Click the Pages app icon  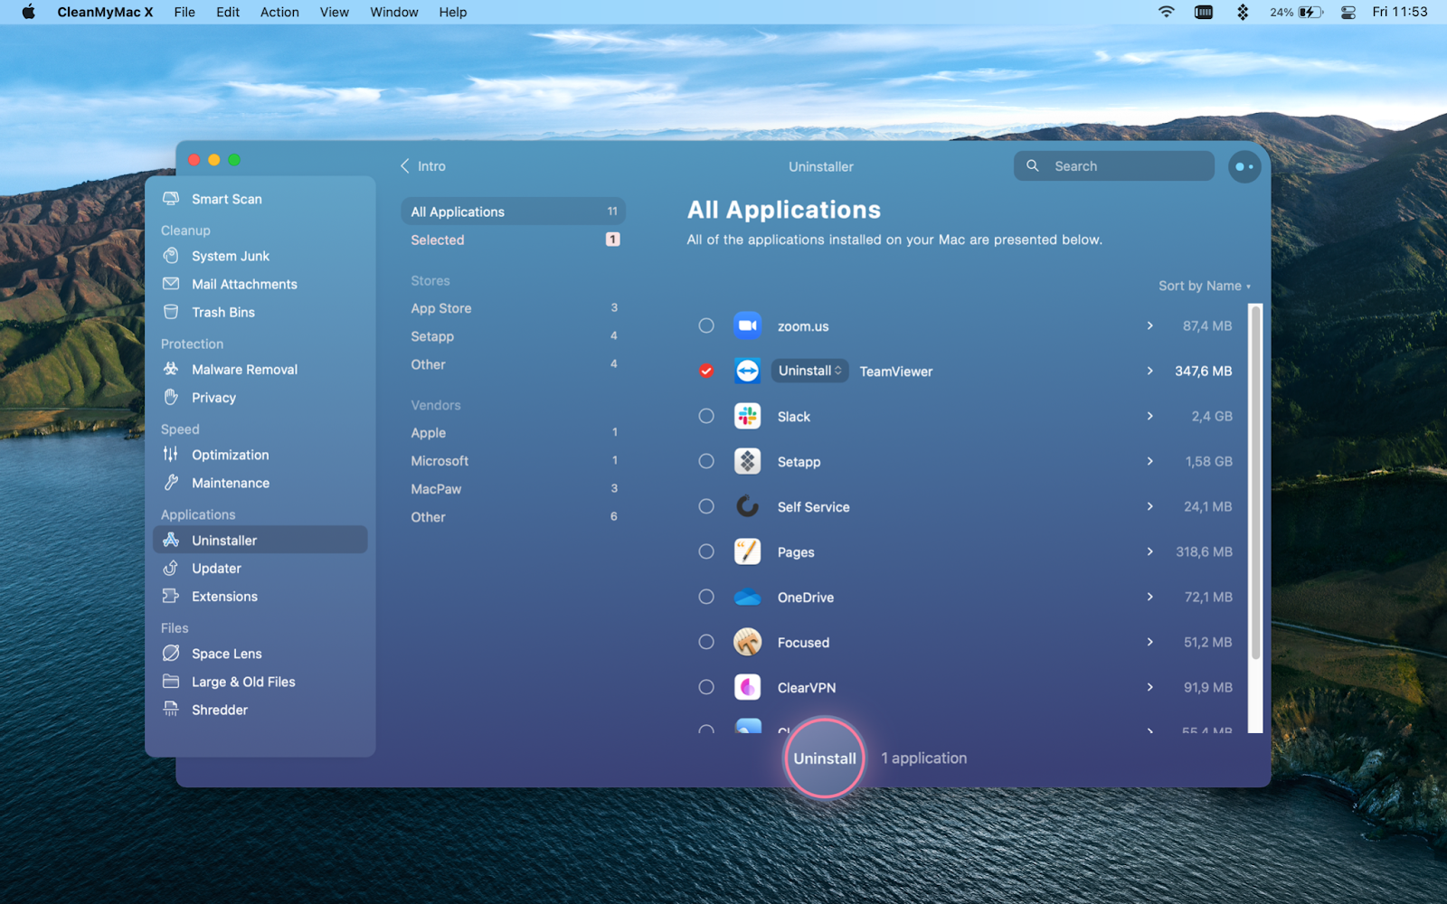[747, 551]
